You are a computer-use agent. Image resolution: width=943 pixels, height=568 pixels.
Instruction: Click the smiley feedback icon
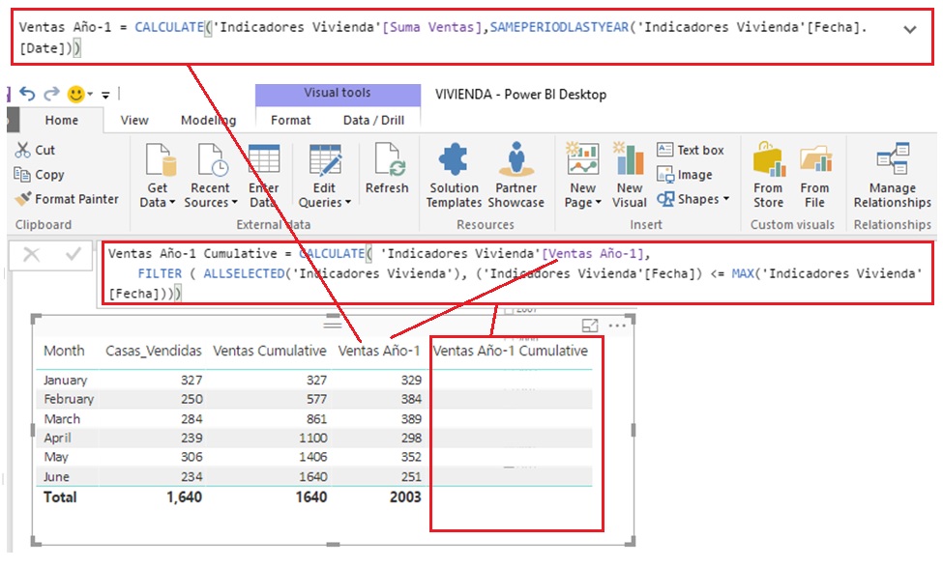[x=75, y=95]
